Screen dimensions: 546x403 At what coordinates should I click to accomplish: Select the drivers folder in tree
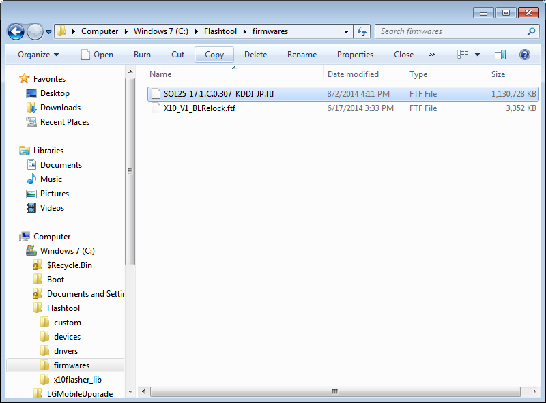pos(66,351)
